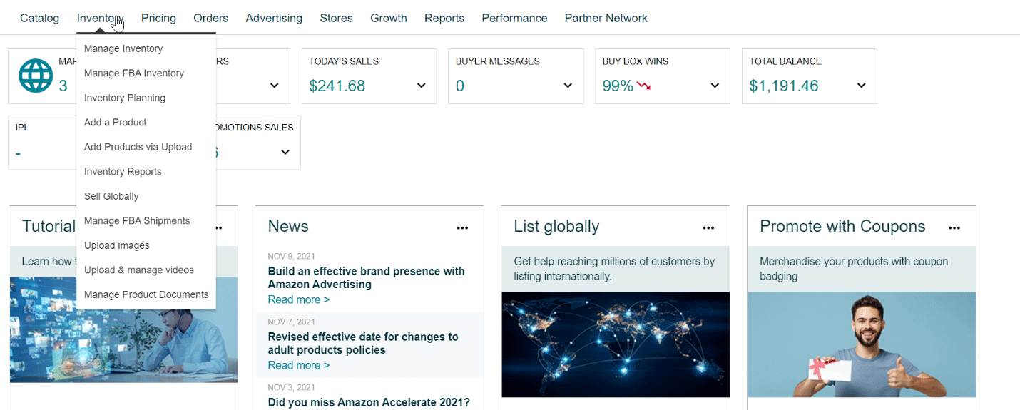Open the Catalog menu
This screenshot has width=1020, height=410.
[x=39, y=18]
